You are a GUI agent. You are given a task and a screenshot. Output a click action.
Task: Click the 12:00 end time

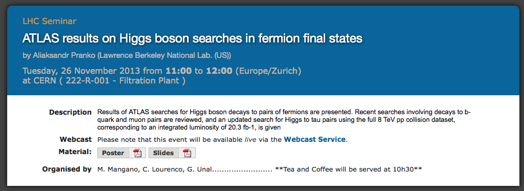click(x=219, y=71)
